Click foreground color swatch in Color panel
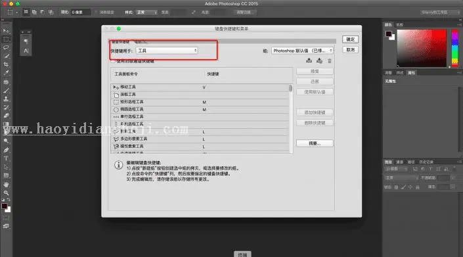Viewport: 463px width, 257px height. (389, 34)
